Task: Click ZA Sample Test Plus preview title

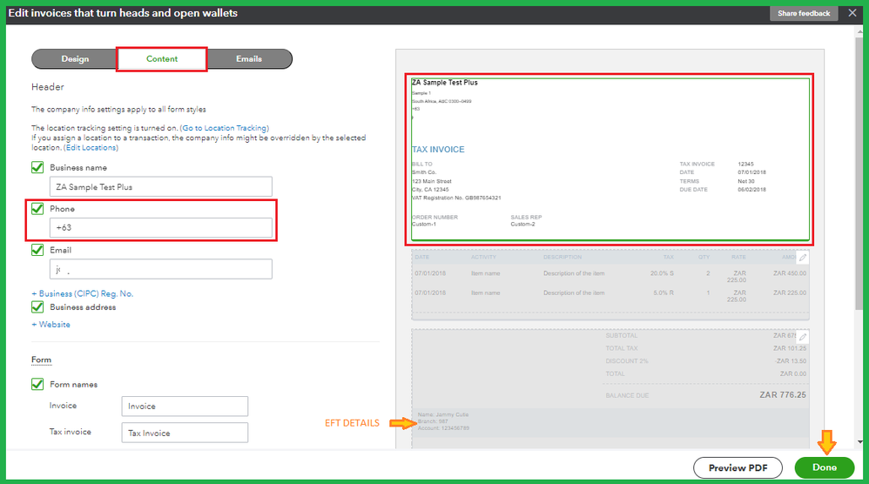Action: point(444,83)
